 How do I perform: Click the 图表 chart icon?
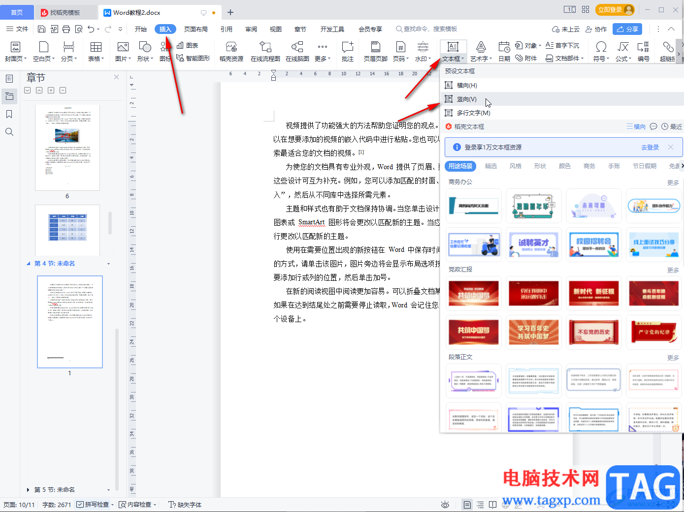point(187,45)
